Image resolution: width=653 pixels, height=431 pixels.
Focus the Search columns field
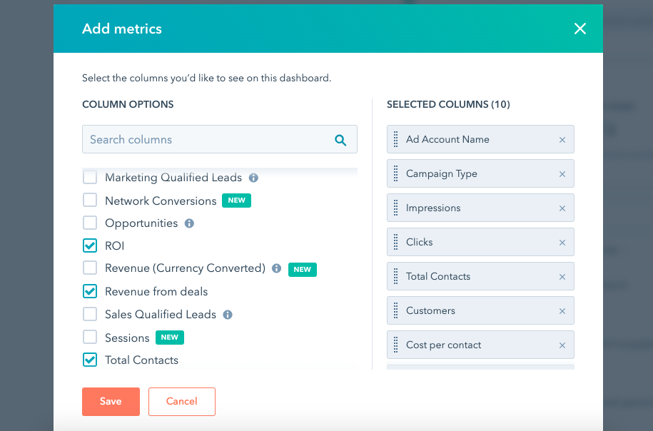(x=220, y=139)
